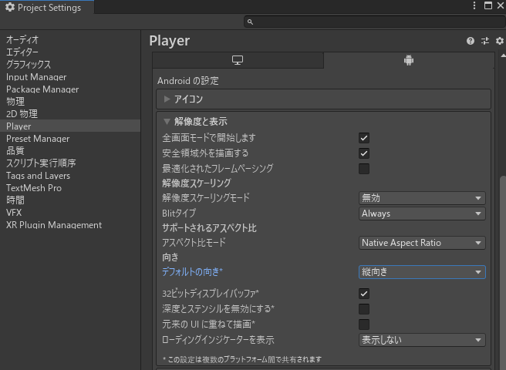Click the サポートされるアスペクト比 heading
This screenshot has height=370, width=506.
[209, 228]
